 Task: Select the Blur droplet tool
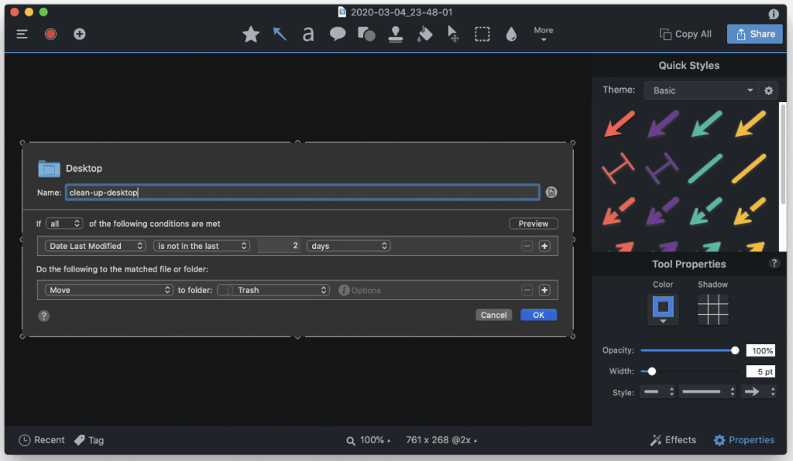tap(511, 34)
